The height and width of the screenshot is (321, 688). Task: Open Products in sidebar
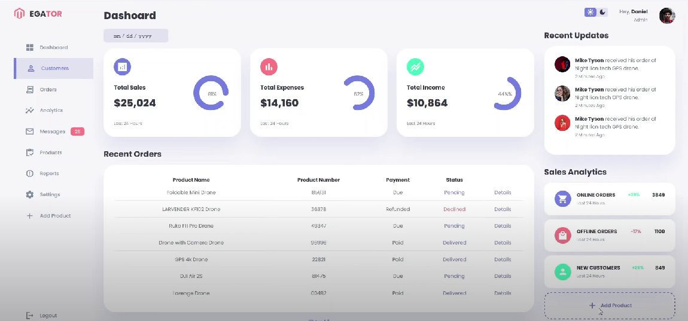pos(53,152)
